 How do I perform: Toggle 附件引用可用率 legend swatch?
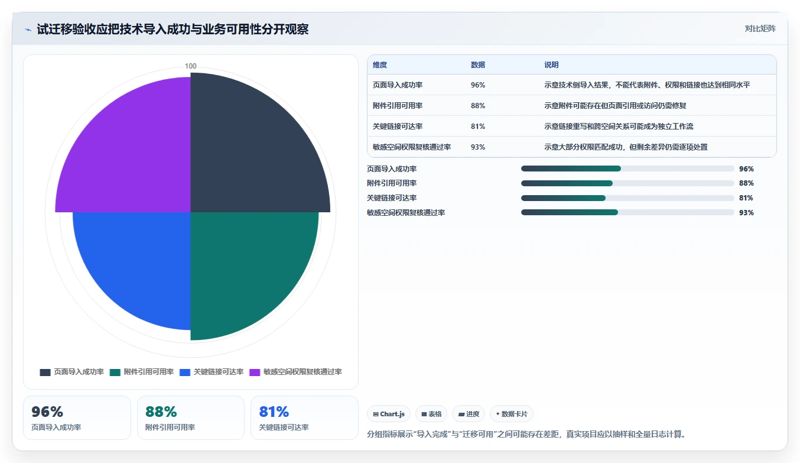(x=115, y=373)
